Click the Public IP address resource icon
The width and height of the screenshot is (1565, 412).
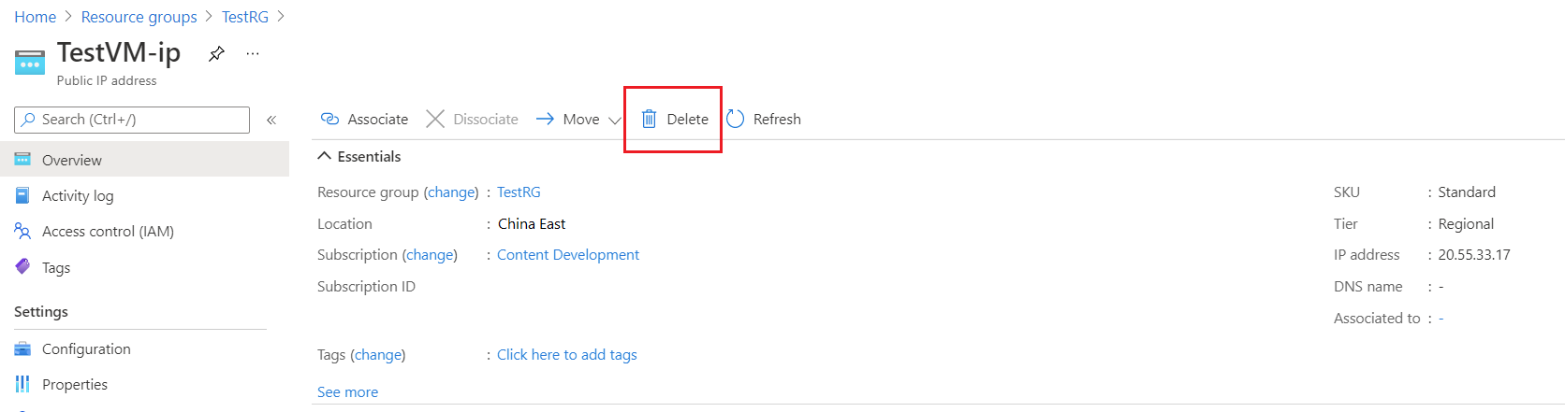click(30, 63)
